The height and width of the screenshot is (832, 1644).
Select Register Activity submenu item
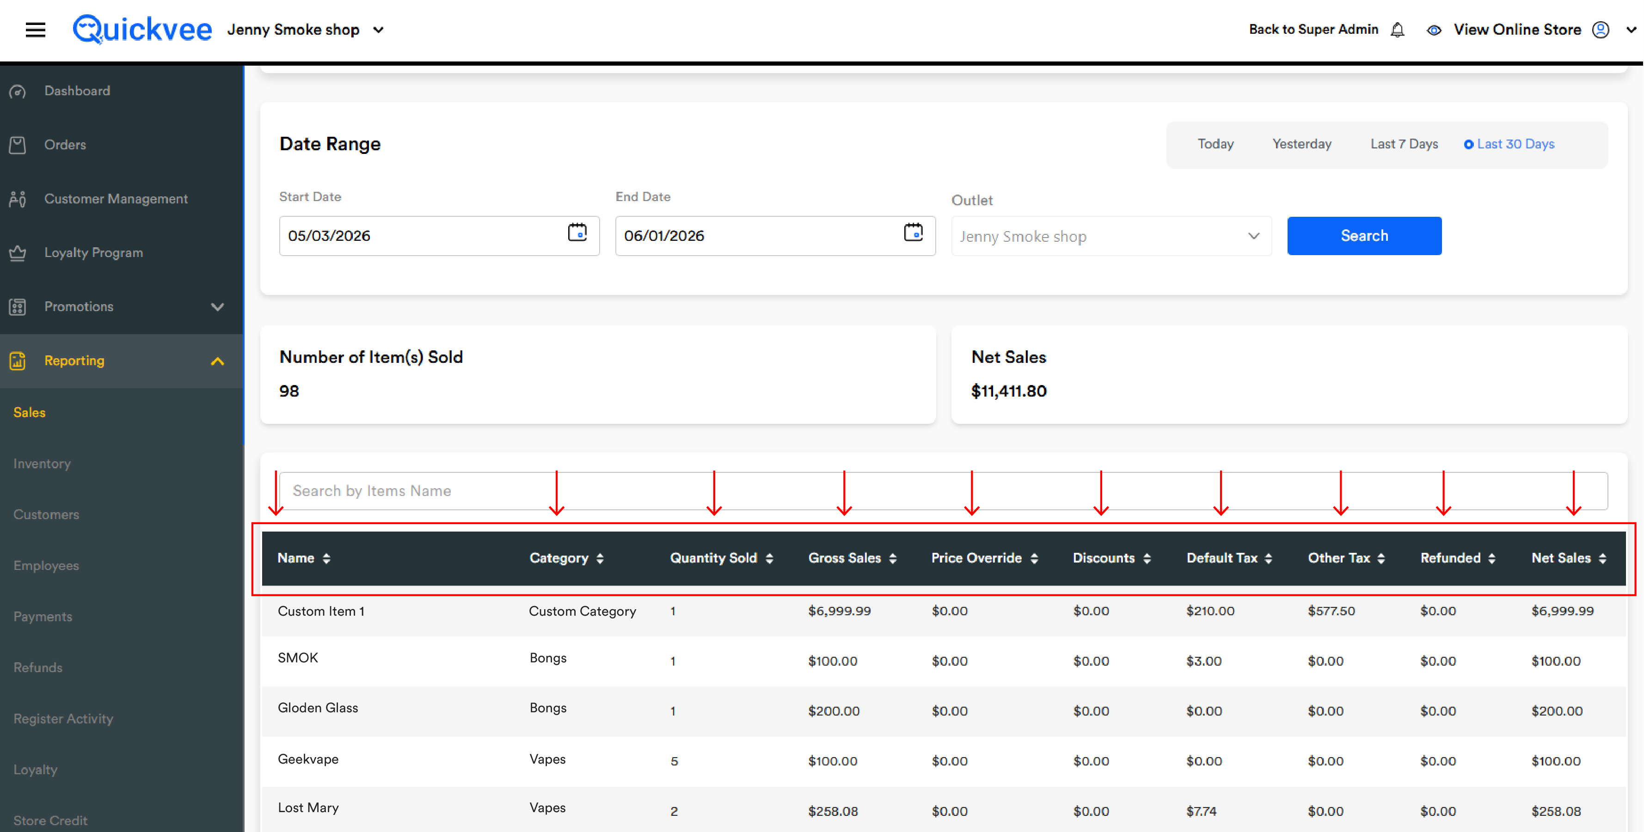(63, 719)
